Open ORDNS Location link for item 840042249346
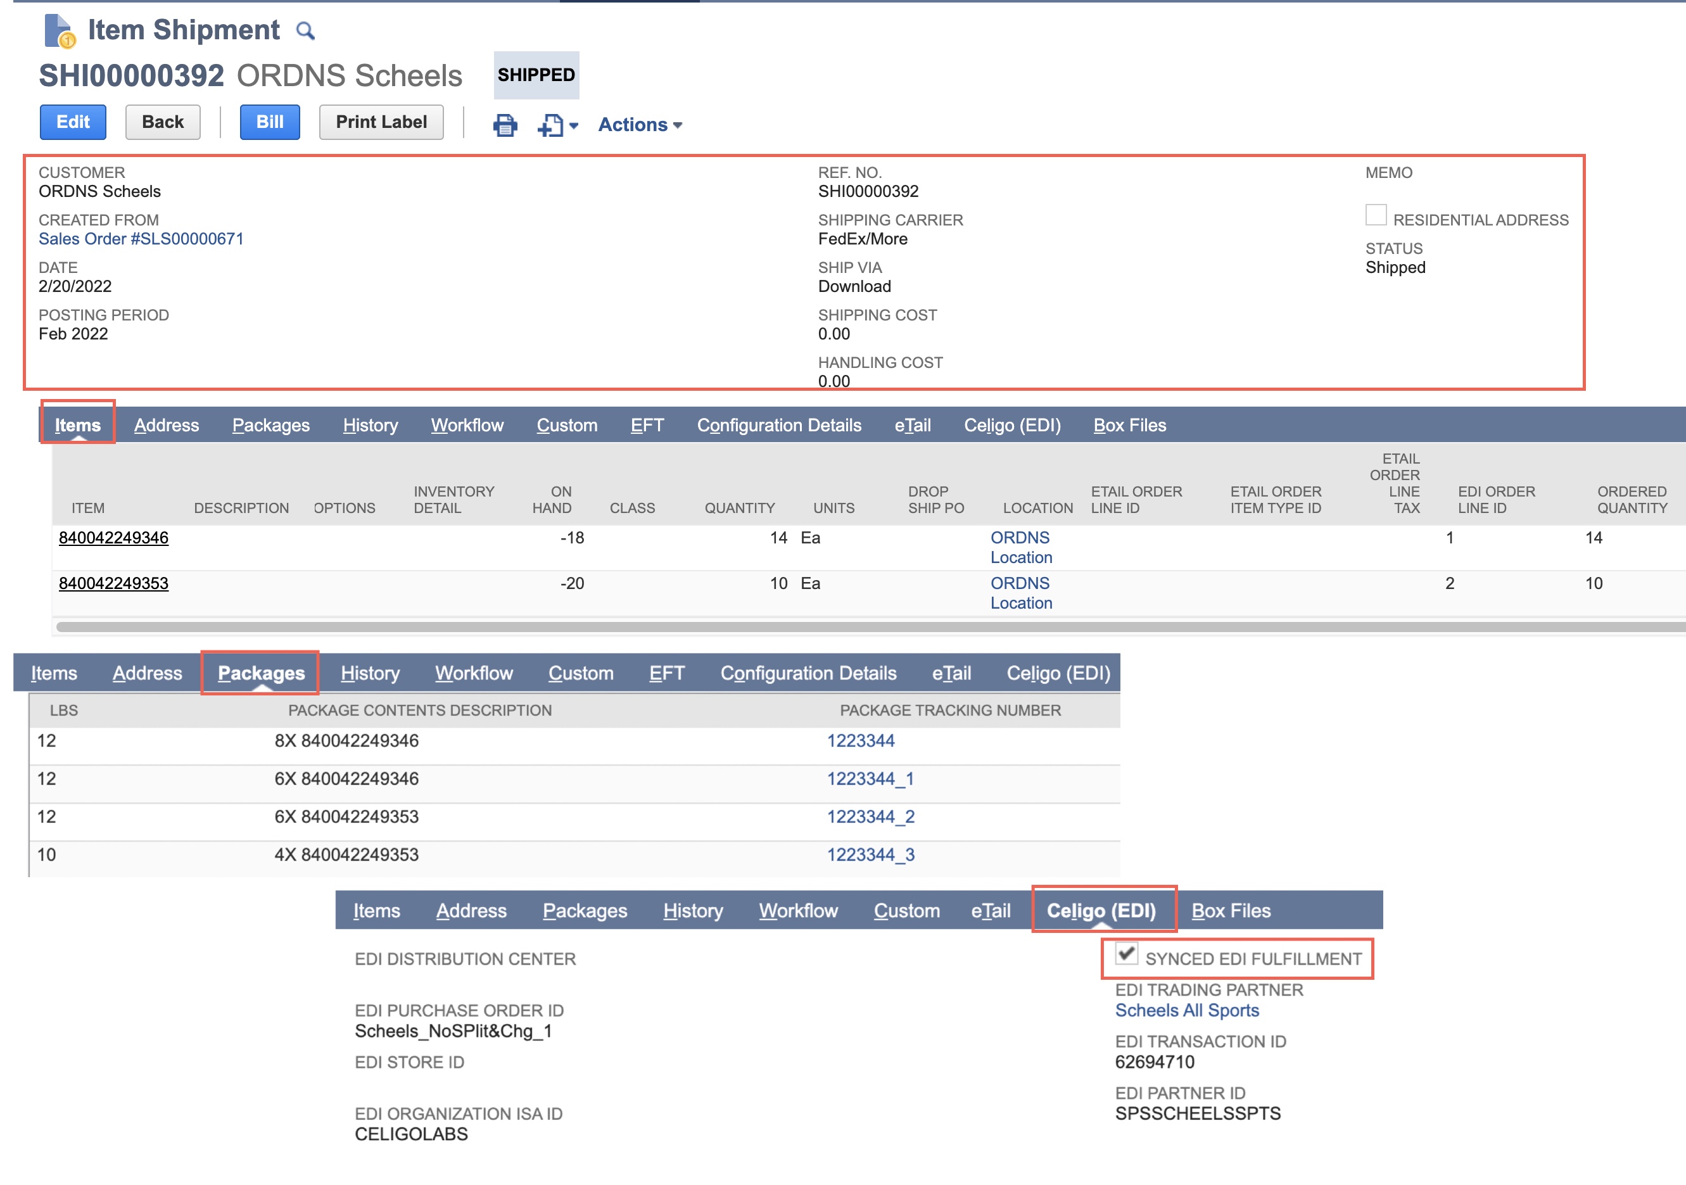 tap(1021, 547)
